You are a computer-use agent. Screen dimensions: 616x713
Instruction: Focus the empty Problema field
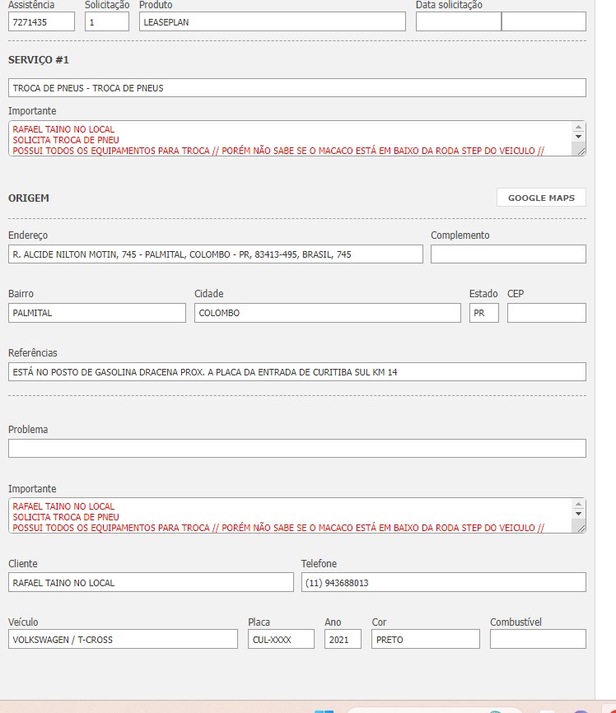click(296, 449)
